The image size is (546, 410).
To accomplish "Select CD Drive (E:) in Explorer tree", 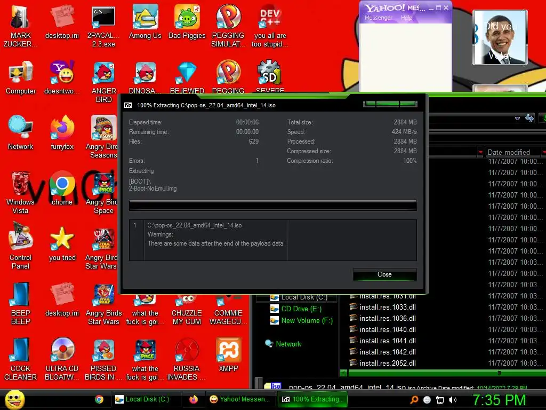I will (x=296, y=309).
